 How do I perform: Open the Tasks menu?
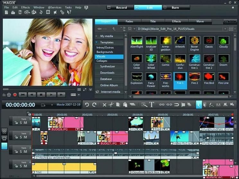tap(68, 7)
